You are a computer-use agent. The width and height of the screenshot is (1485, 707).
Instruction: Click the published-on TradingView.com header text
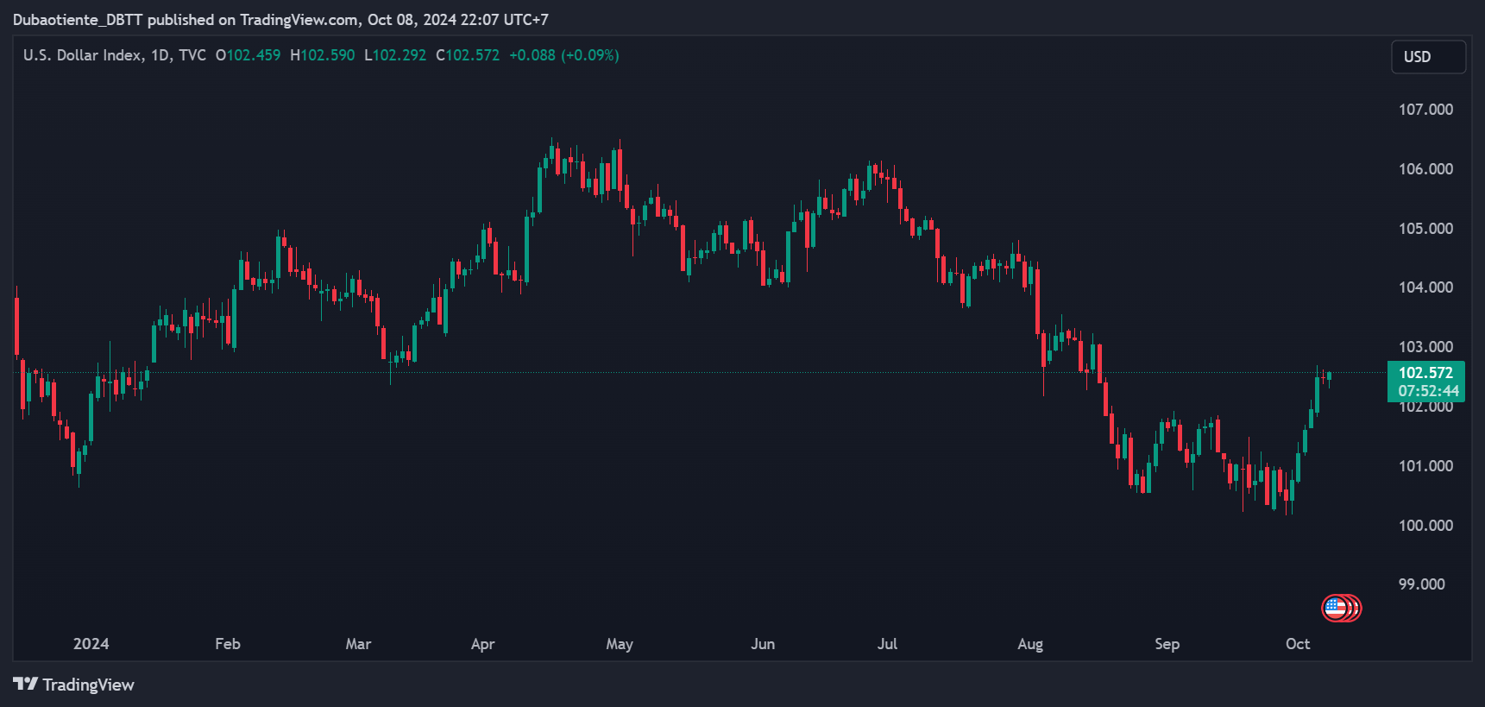[280, 20]
